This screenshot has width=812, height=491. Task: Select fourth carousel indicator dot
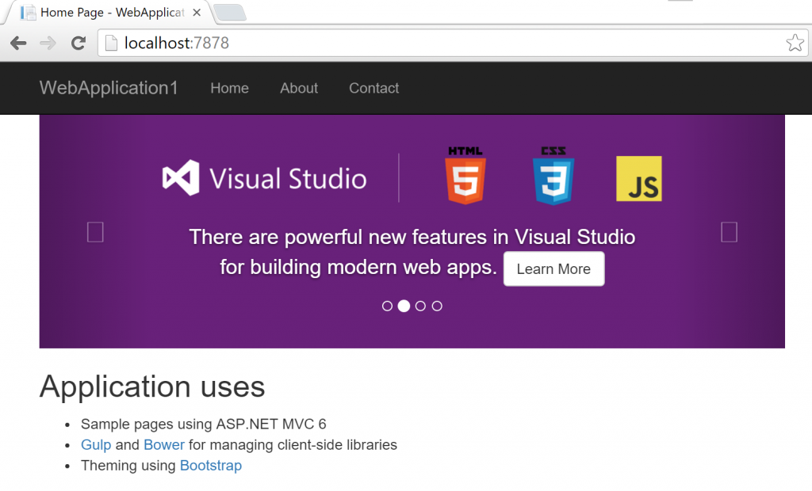click(x=437, y=306)
